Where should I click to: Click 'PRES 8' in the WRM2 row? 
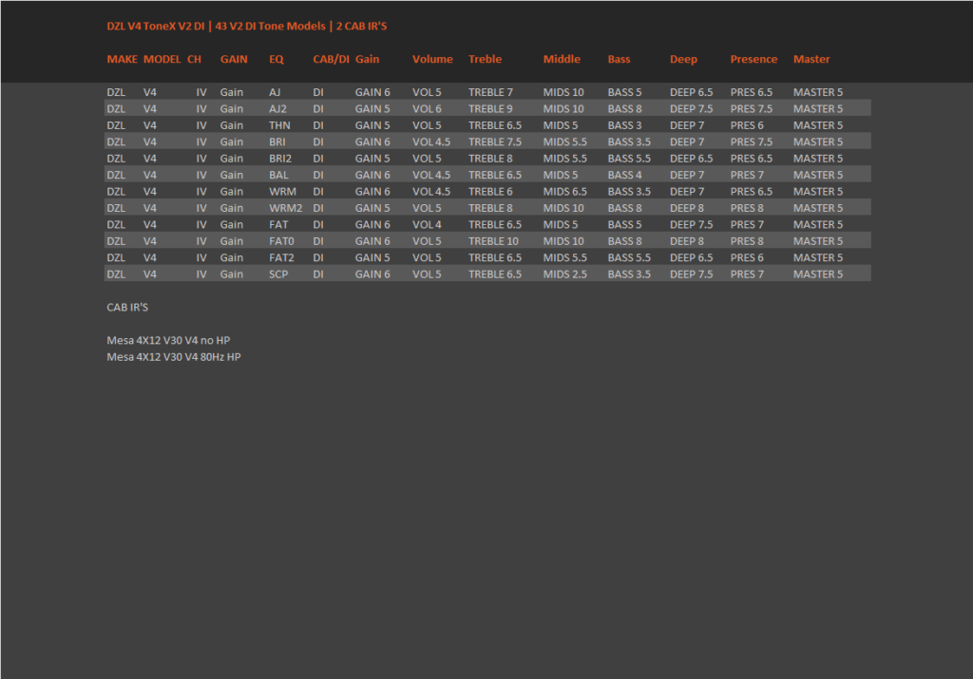pos(747,208)
